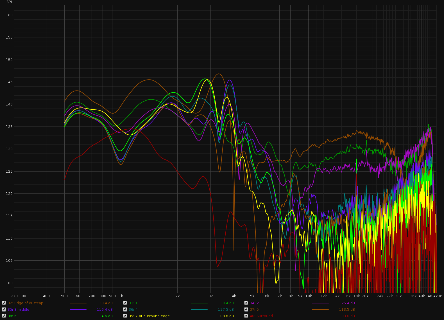
Task: Select the '35: 3 middle' legend label
Action: pos(18,310)
